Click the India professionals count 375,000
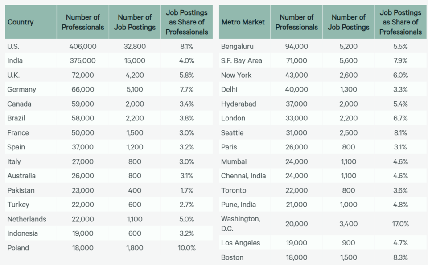428x265 pixels. tap(83, 60)
